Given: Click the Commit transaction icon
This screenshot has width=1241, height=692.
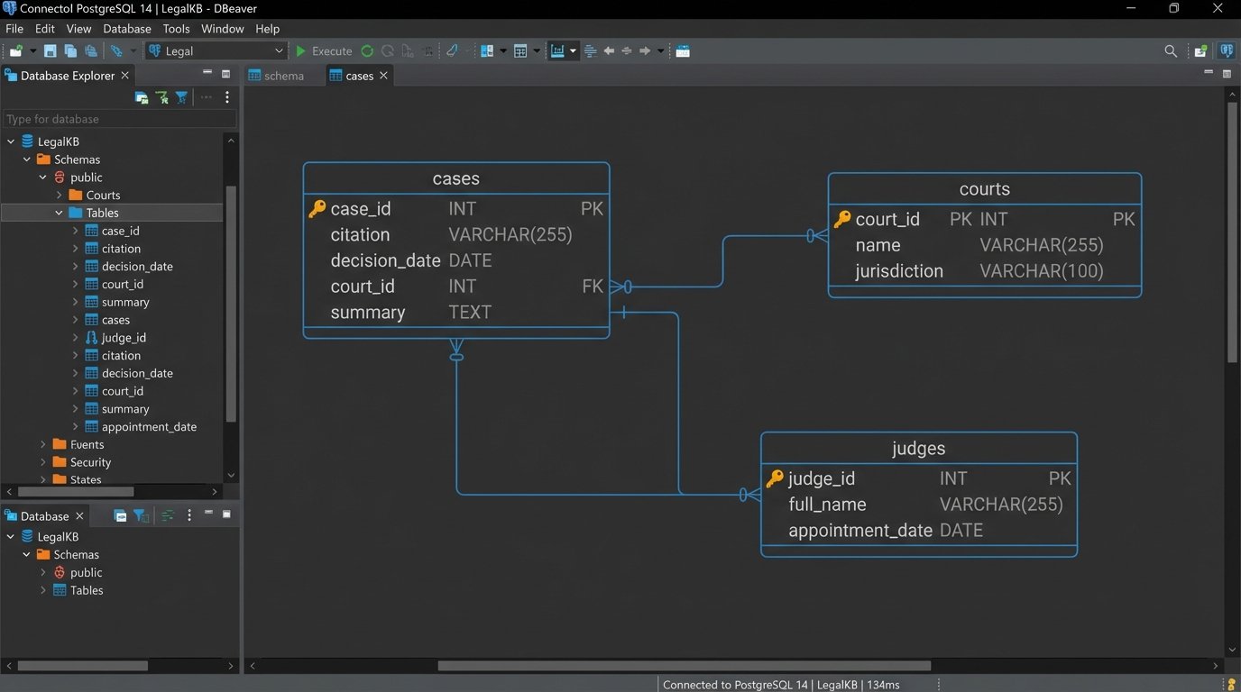Looking at the screenshot, I should point(367,50).
